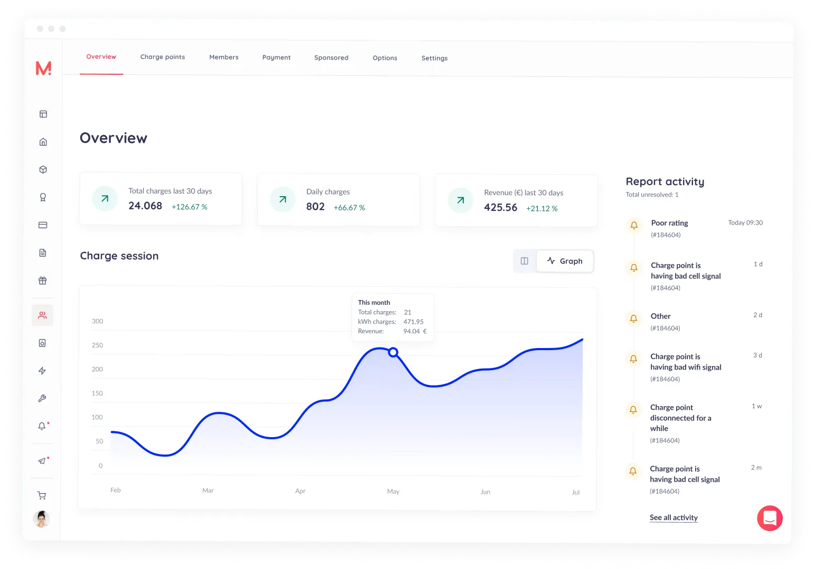Open the Payment tab
Screen dimensions: 815x569
277,57
